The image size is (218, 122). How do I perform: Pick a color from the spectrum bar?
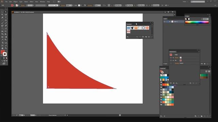pyautogui.click(x=197, y=22)
